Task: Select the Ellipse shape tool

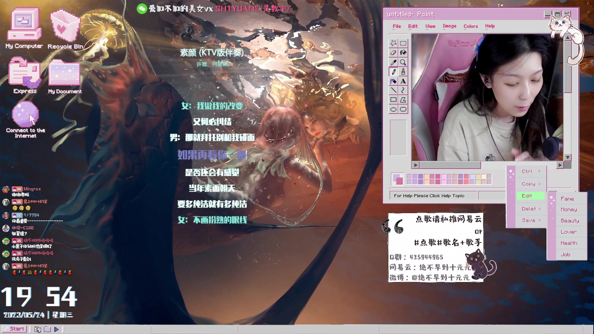Action: coord(394,109)
